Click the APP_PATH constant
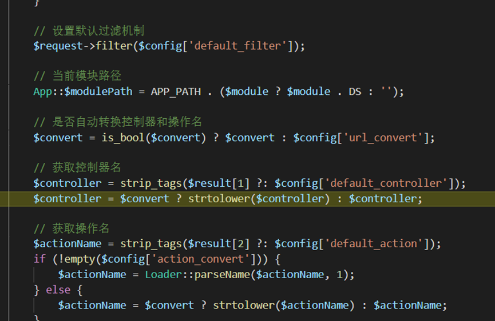 pos(176,91)
